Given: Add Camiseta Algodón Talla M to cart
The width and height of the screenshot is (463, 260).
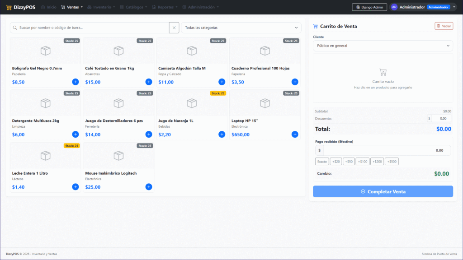Looking at the screenshot, I should [222, 82].
